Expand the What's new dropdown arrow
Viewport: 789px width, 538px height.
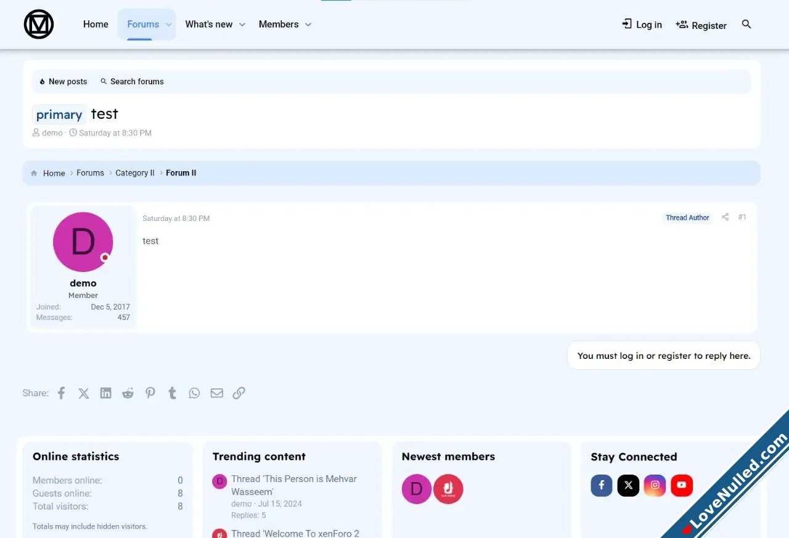point(242,25)
